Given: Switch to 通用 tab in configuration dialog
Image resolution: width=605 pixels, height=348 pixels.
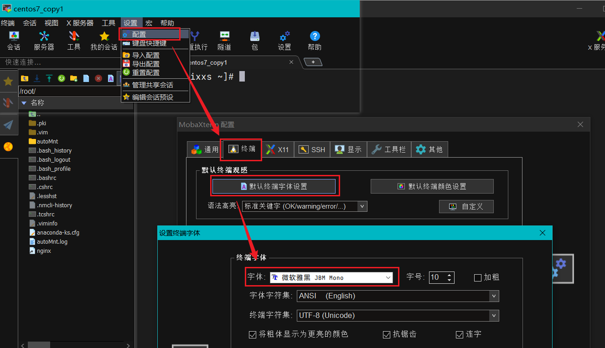Looking at the screenshot, I should point(205,149).
